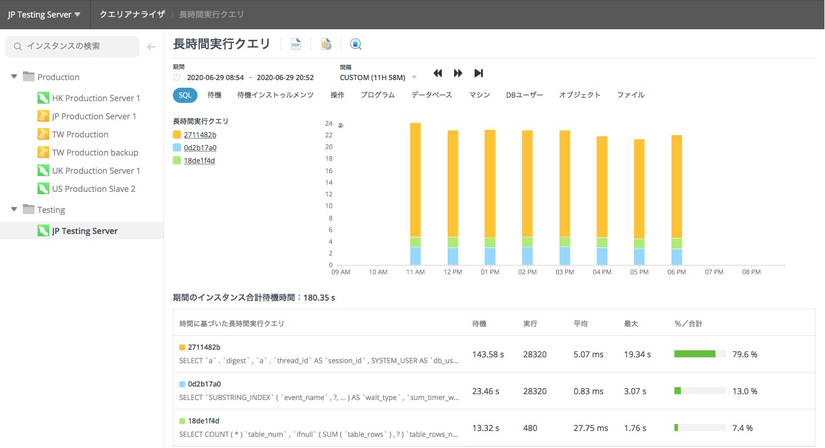The width and height of the screenshot is (825, 448).
Task: Sort by 待機 column header
Action: point(479,323)
